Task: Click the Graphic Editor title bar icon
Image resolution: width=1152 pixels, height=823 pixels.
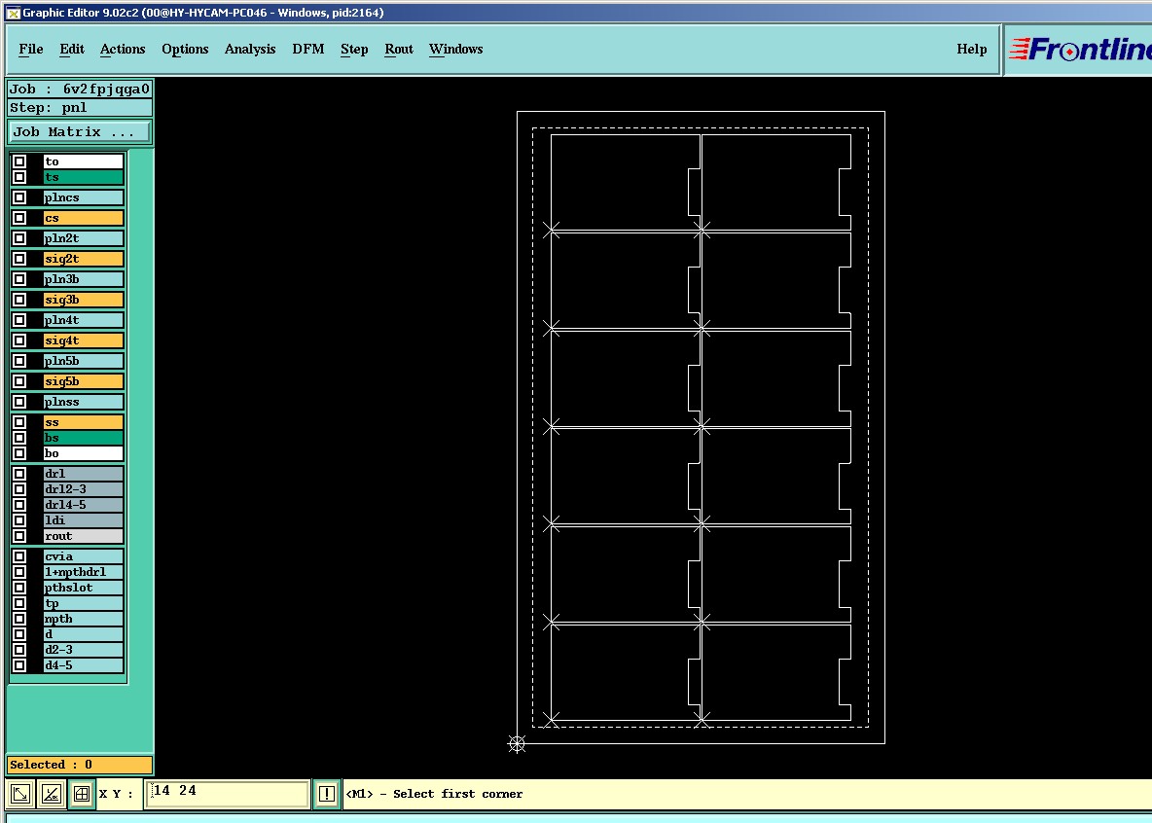Action: 13,13
